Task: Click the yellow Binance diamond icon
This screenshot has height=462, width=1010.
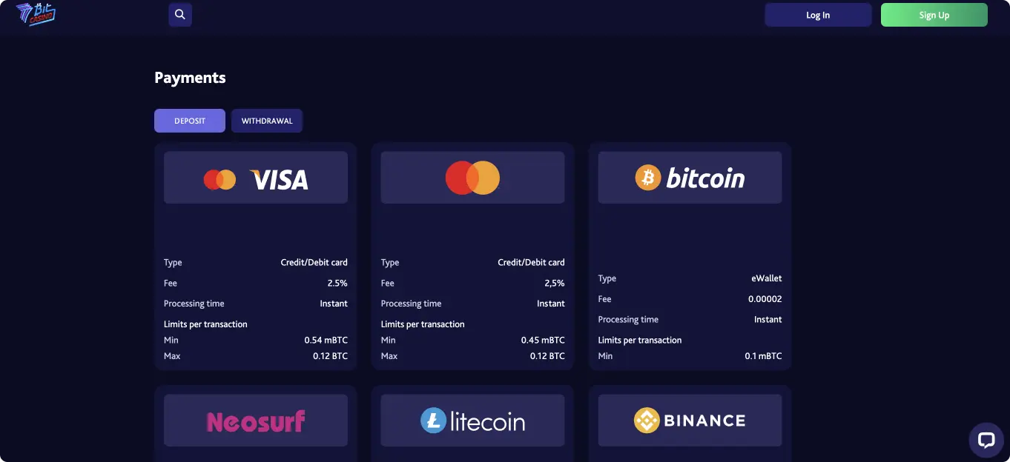Action: pyautogui.click(x=647, y=421)
